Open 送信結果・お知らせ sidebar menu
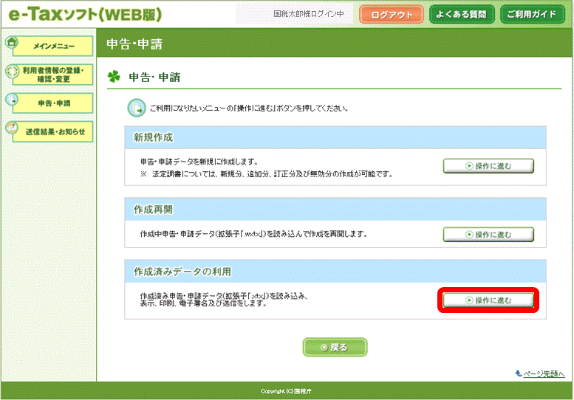The image size is (574, 400). pyautogui.click(x=52, y=131)
